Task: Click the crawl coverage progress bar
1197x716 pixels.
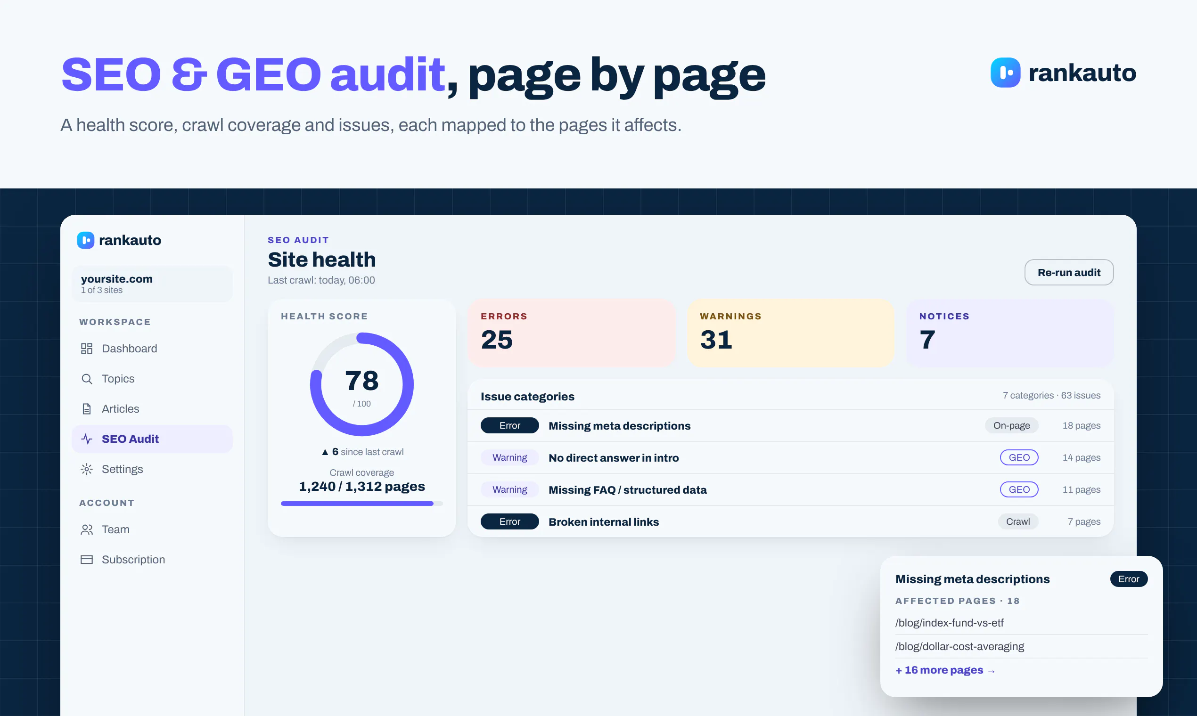Action: tap(361, 503)
